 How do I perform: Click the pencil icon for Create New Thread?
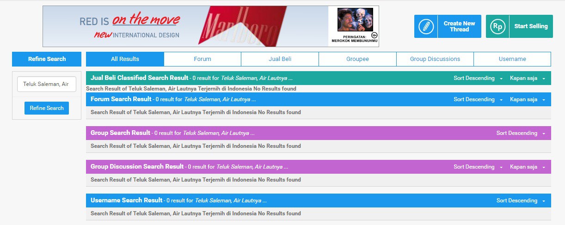coord(426,26)
